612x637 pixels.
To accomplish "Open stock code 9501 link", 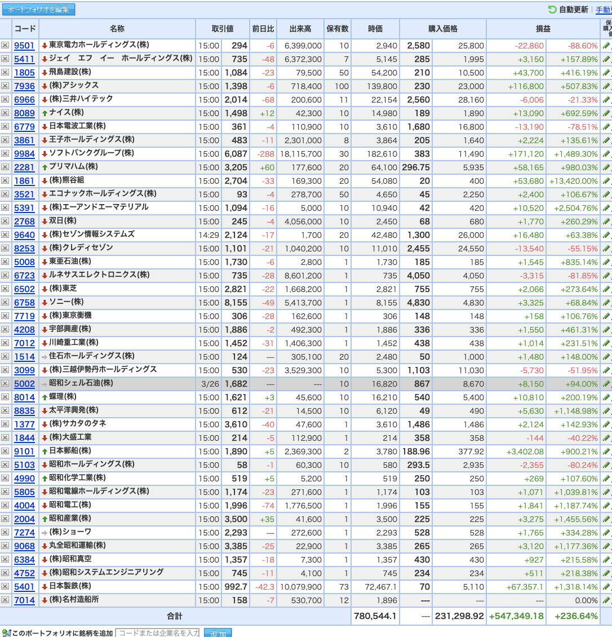I will 24,46.
